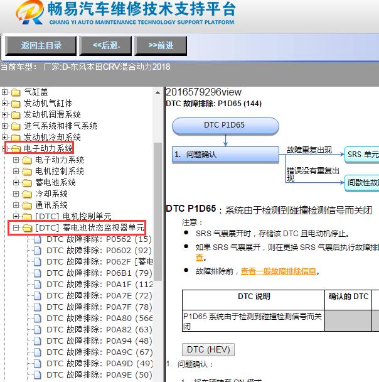Click the P0602 (92) document icon

click(37, 251)
